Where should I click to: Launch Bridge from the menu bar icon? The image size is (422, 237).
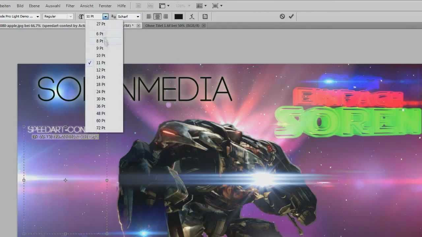139,6
